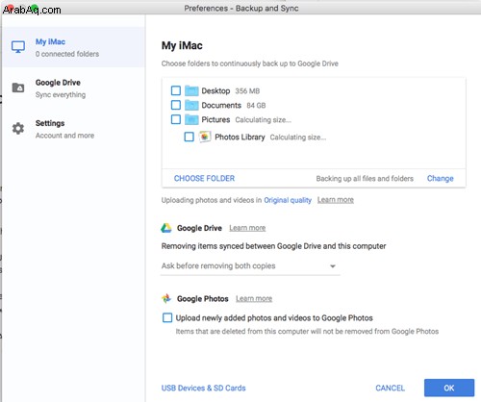This screenshot has width=481, height=402.
Task: Click the Documents folder icon
Action: (191, 105)
